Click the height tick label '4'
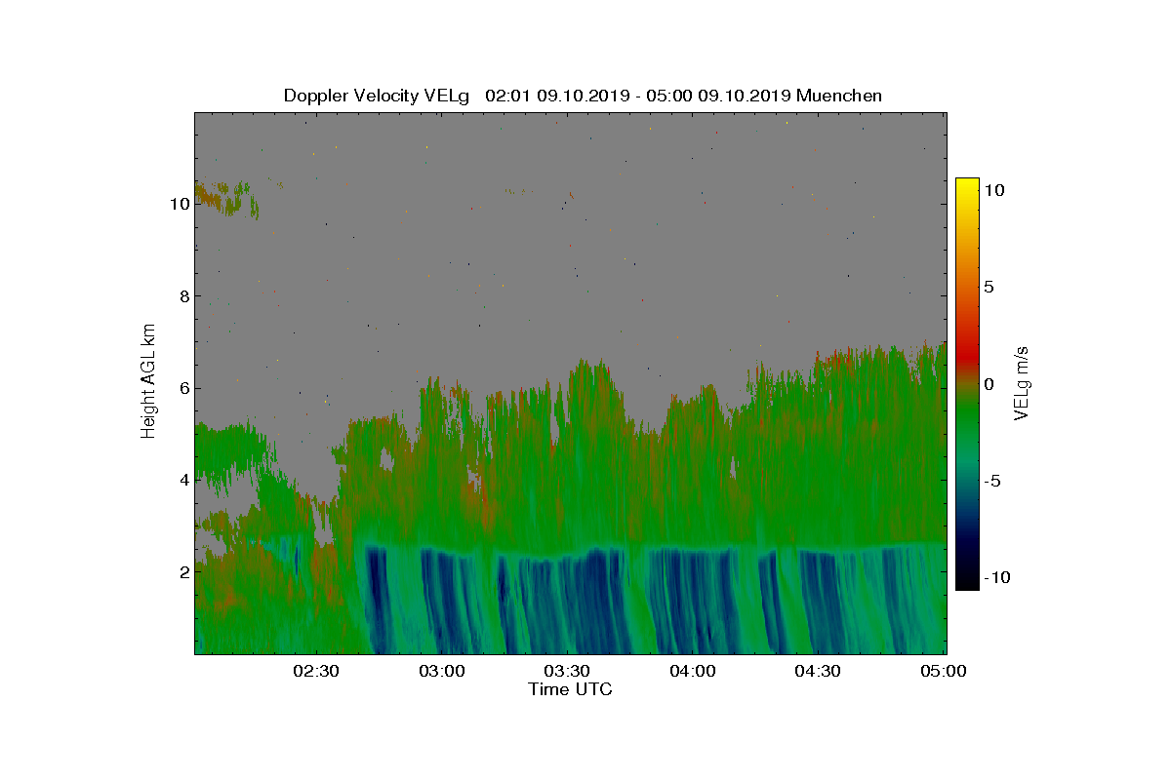Viewport: 1171px width, 780px height. tap(182, 480)
